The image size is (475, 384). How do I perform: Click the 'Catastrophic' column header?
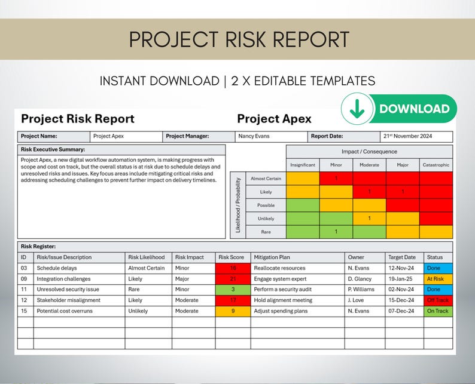tap(436, 165)
